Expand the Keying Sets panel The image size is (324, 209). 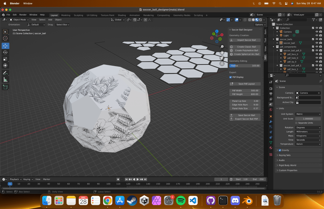click(284, 155)
